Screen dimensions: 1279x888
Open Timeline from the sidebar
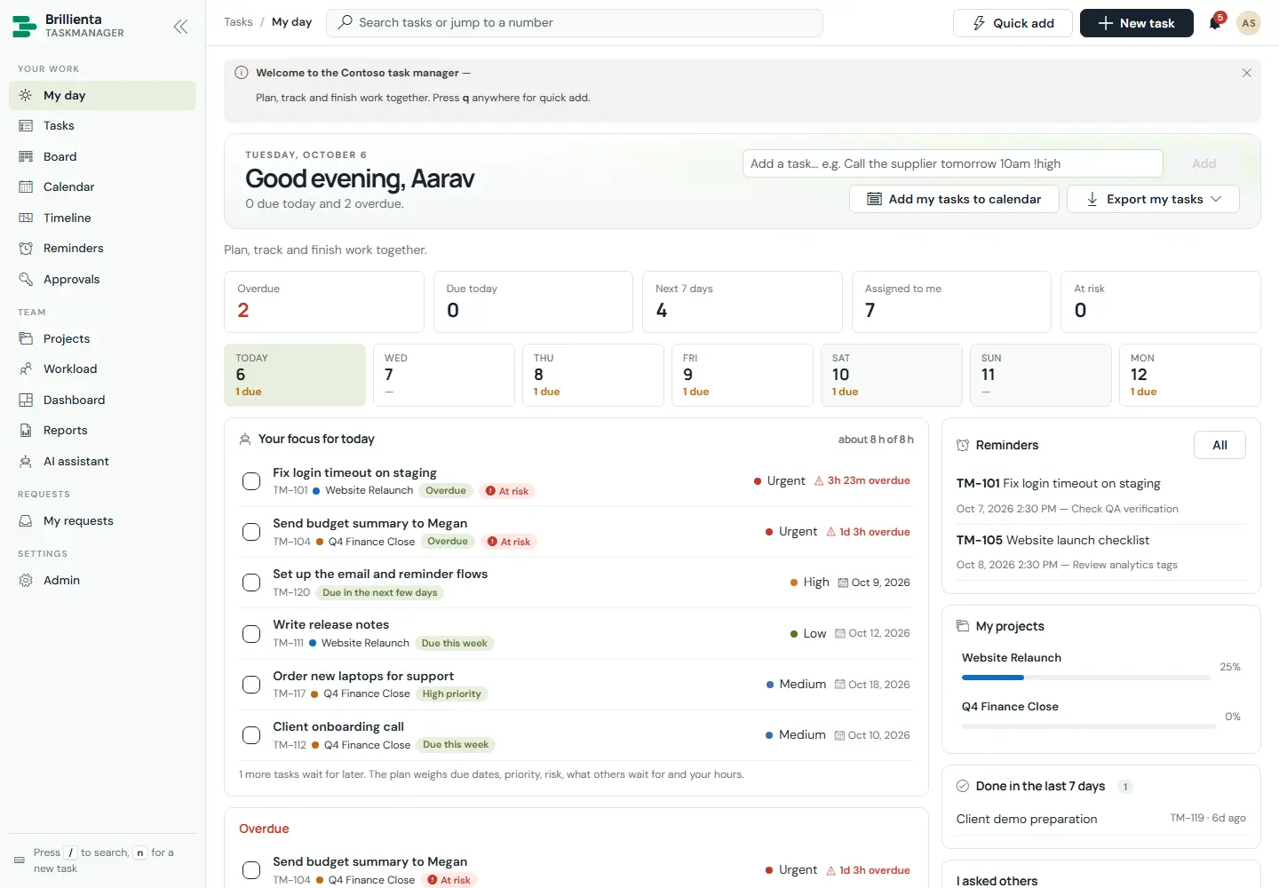coord(102,218)
